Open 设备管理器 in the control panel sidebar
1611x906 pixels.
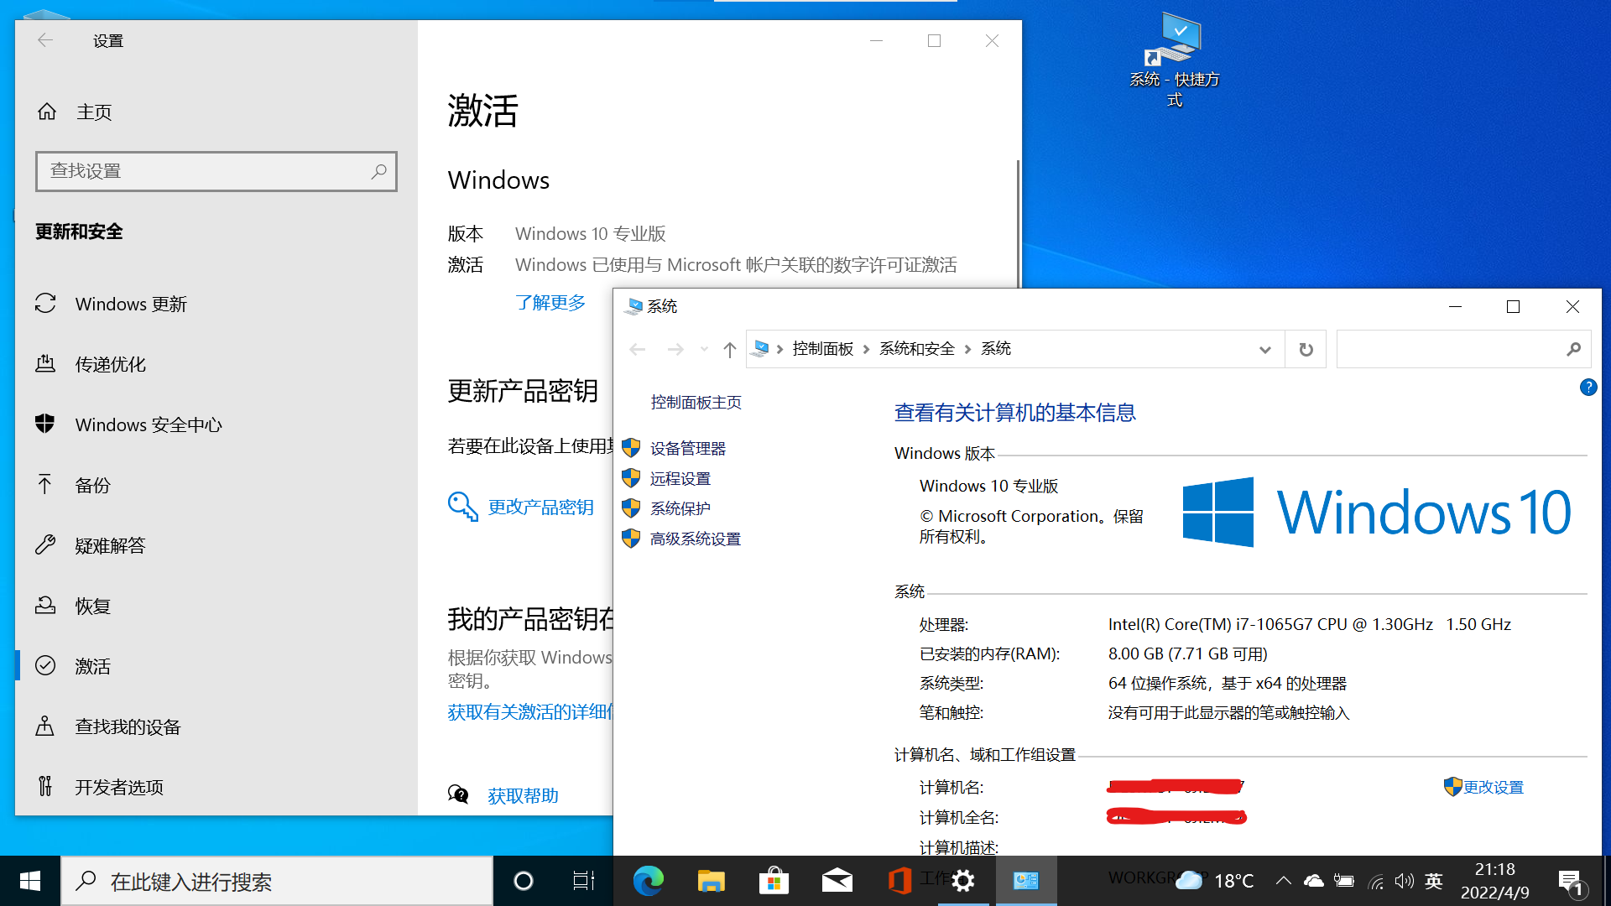[x=687, y=448]
